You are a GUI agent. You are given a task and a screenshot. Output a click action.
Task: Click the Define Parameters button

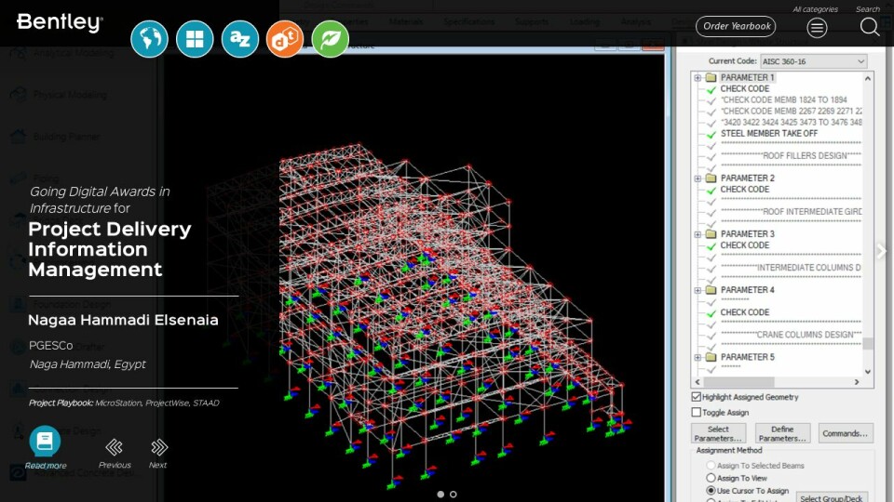(x=782, y=434)
